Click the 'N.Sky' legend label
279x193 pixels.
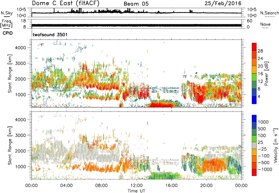point(7,13)
